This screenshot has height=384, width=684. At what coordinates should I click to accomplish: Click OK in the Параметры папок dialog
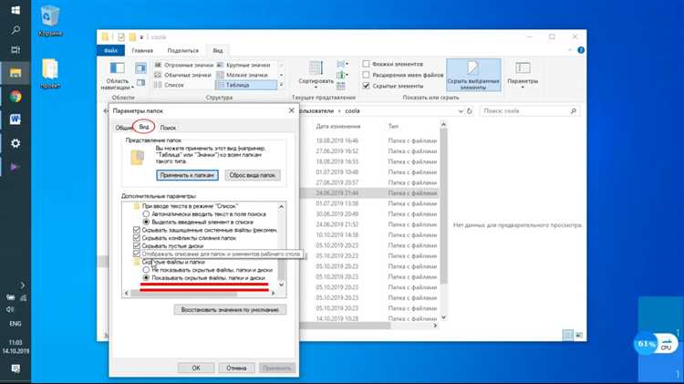pos(196,368)
